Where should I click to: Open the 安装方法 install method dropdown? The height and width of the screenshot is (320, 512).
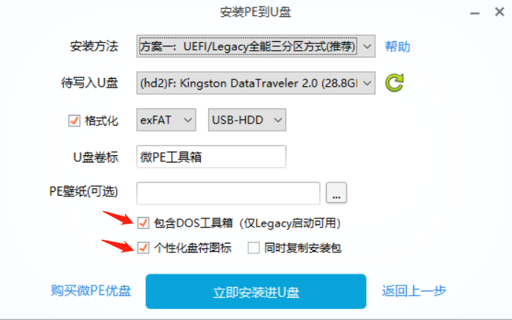256,46
